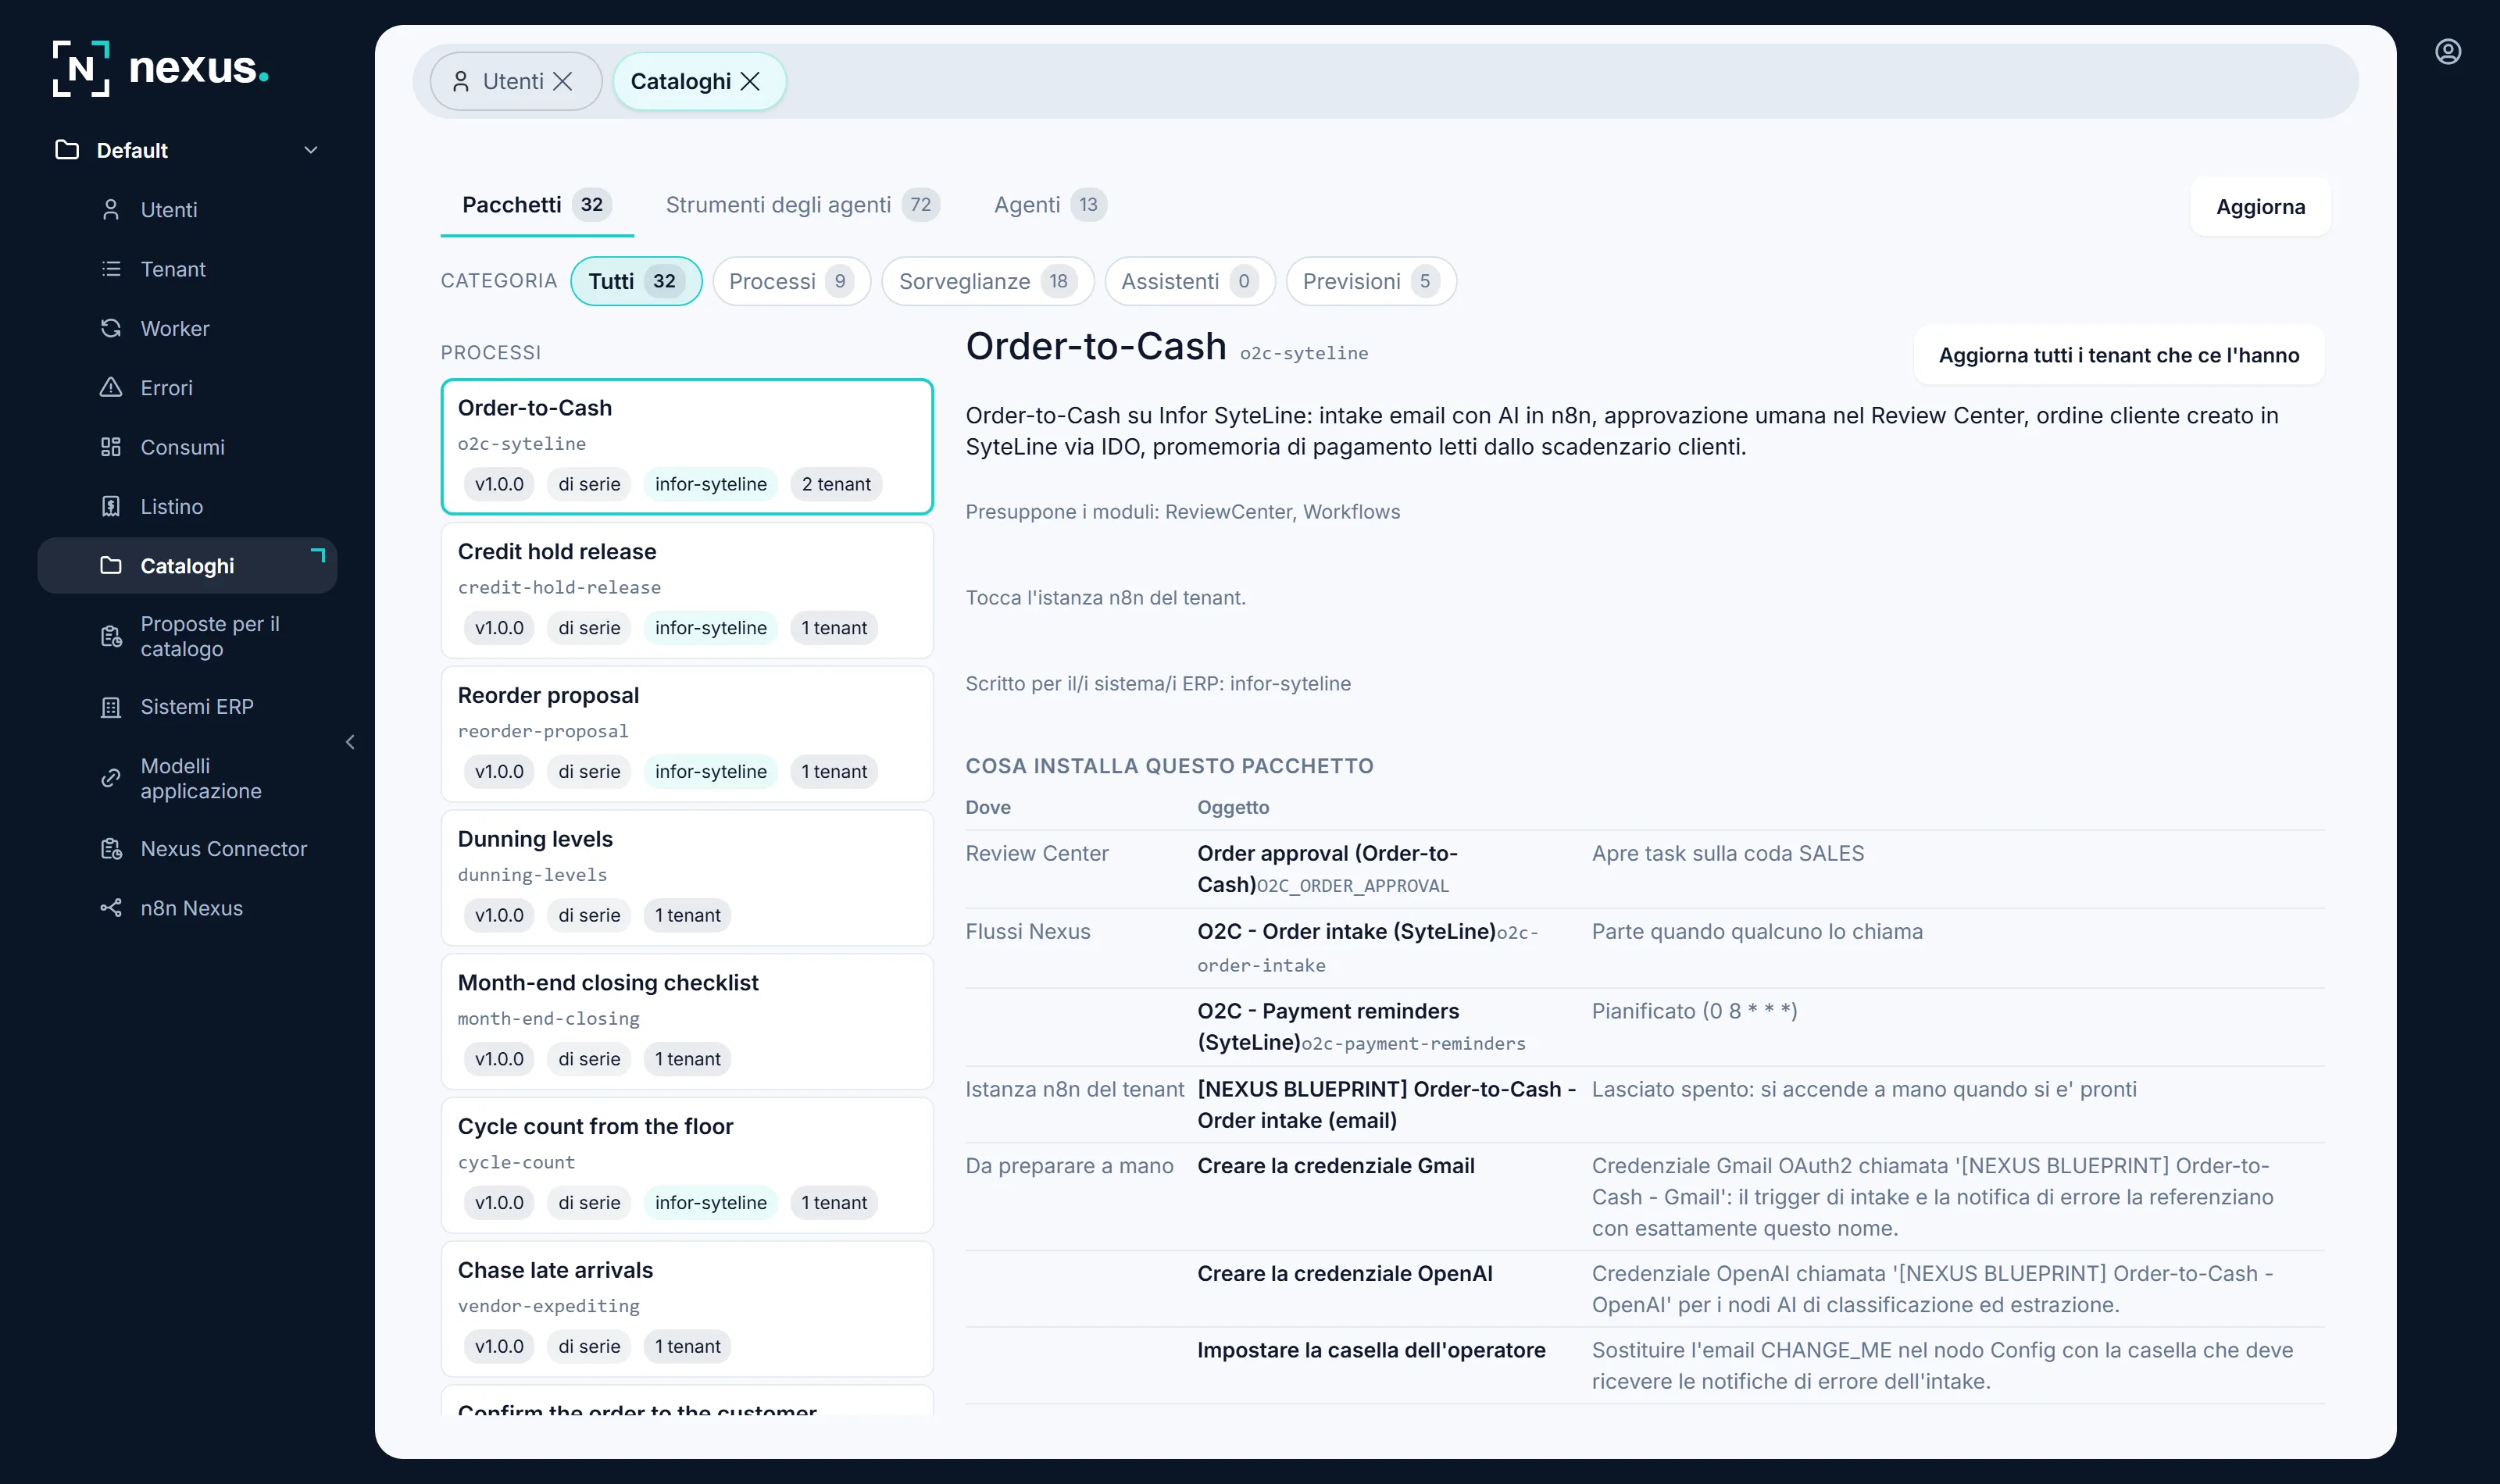Open Worker in the sidebar

click(x=188, y=328)
